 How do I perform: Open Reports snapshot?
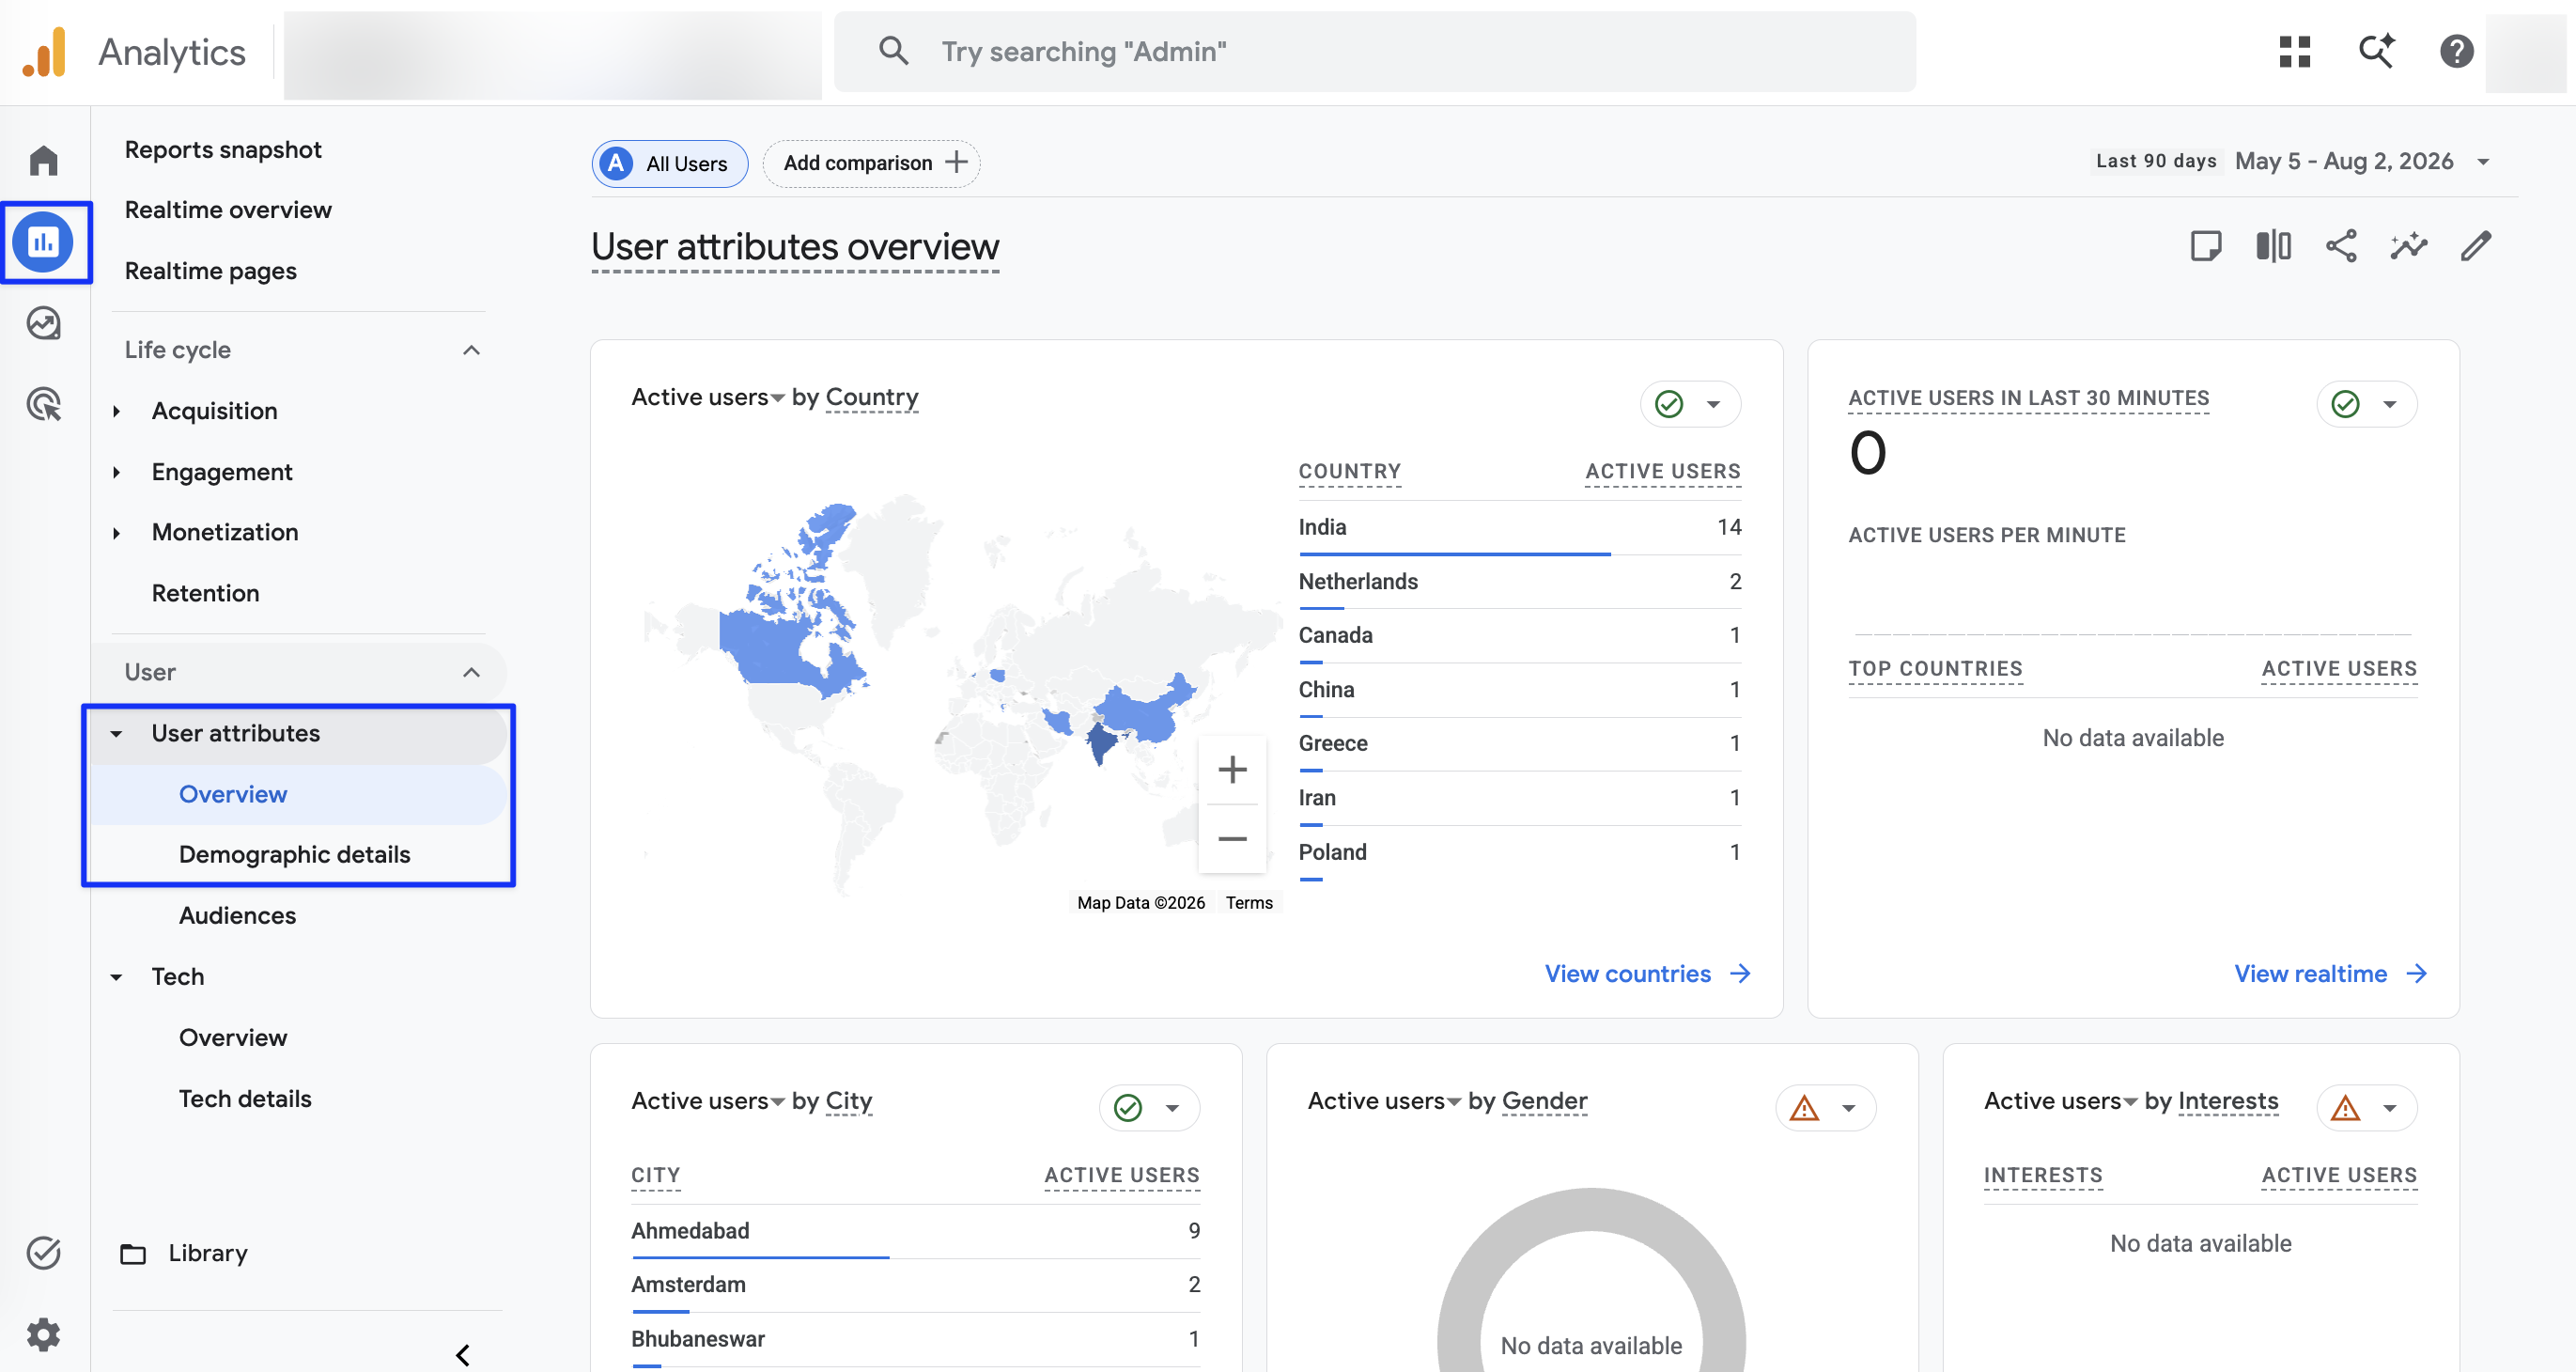[x=223, y=150]
